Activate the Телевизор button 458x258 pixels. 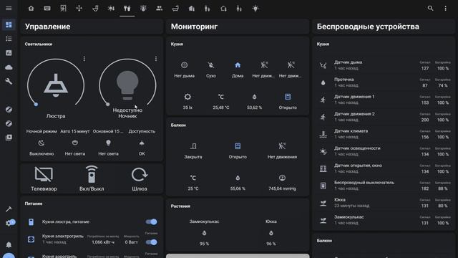44,178
